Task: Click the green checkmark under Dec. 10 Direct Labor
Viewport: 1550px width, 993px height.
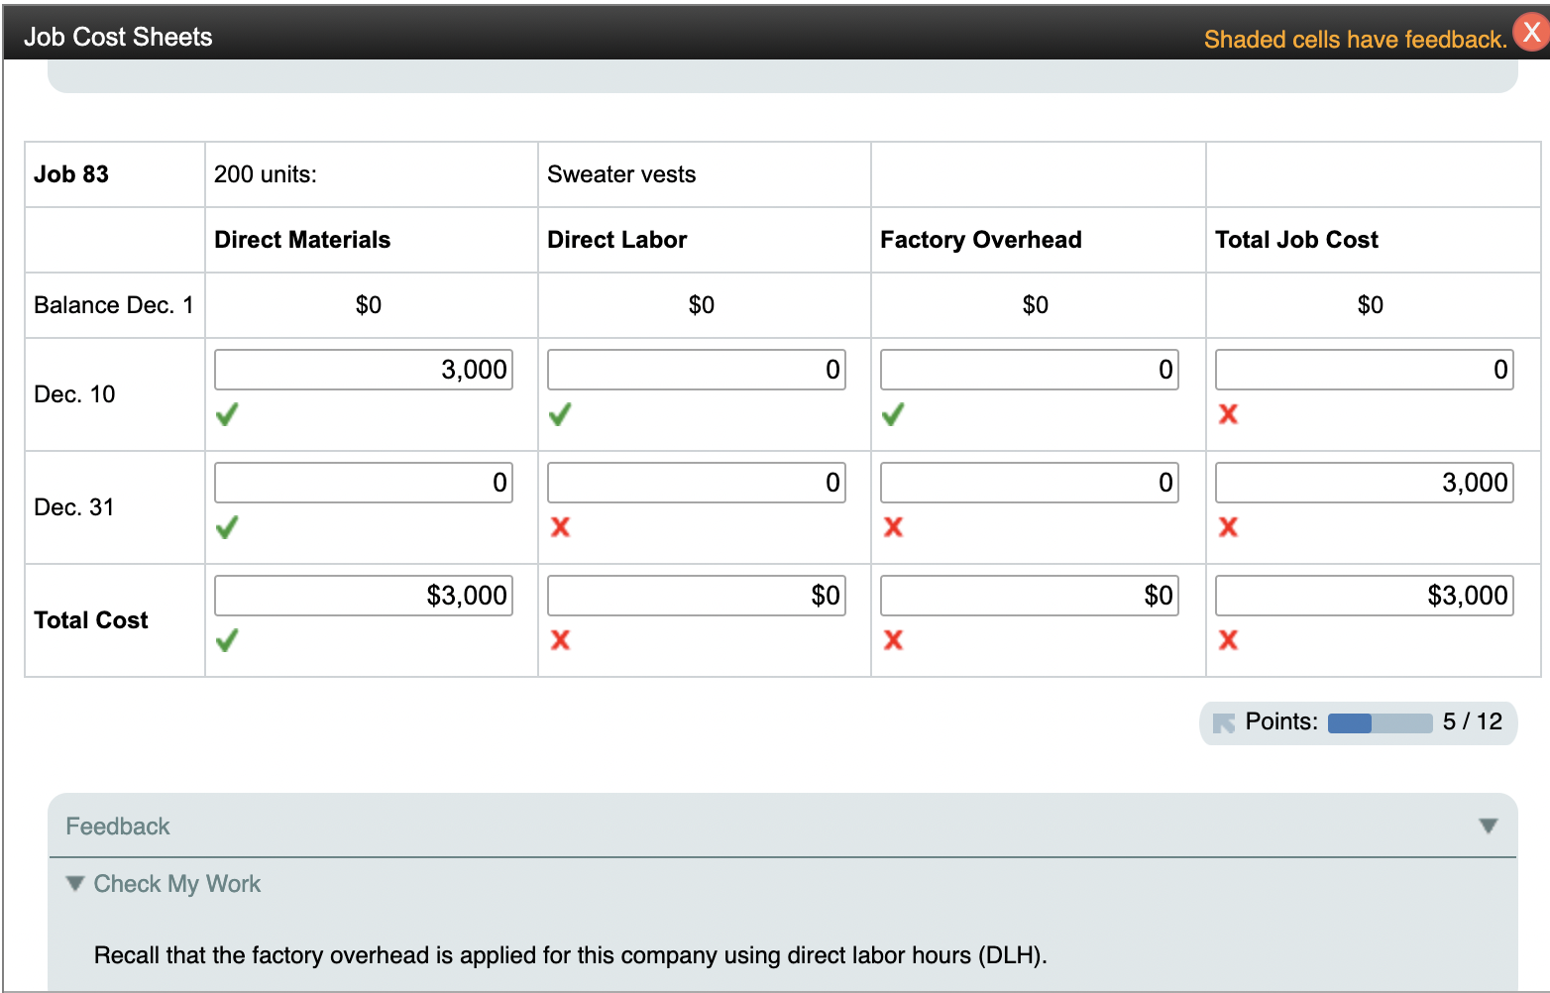Action: pos(560,415)
